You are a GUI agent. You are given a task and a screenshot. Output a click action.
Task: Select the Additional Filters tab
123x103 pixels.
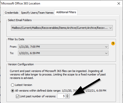pyautogui.click(x=66, y=12)
